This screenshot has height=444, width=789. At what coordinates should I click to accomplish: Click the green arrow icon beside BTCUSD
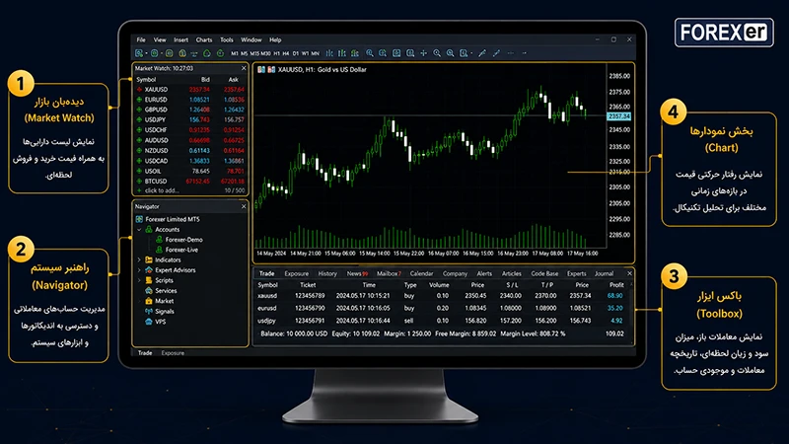(139, 181)
